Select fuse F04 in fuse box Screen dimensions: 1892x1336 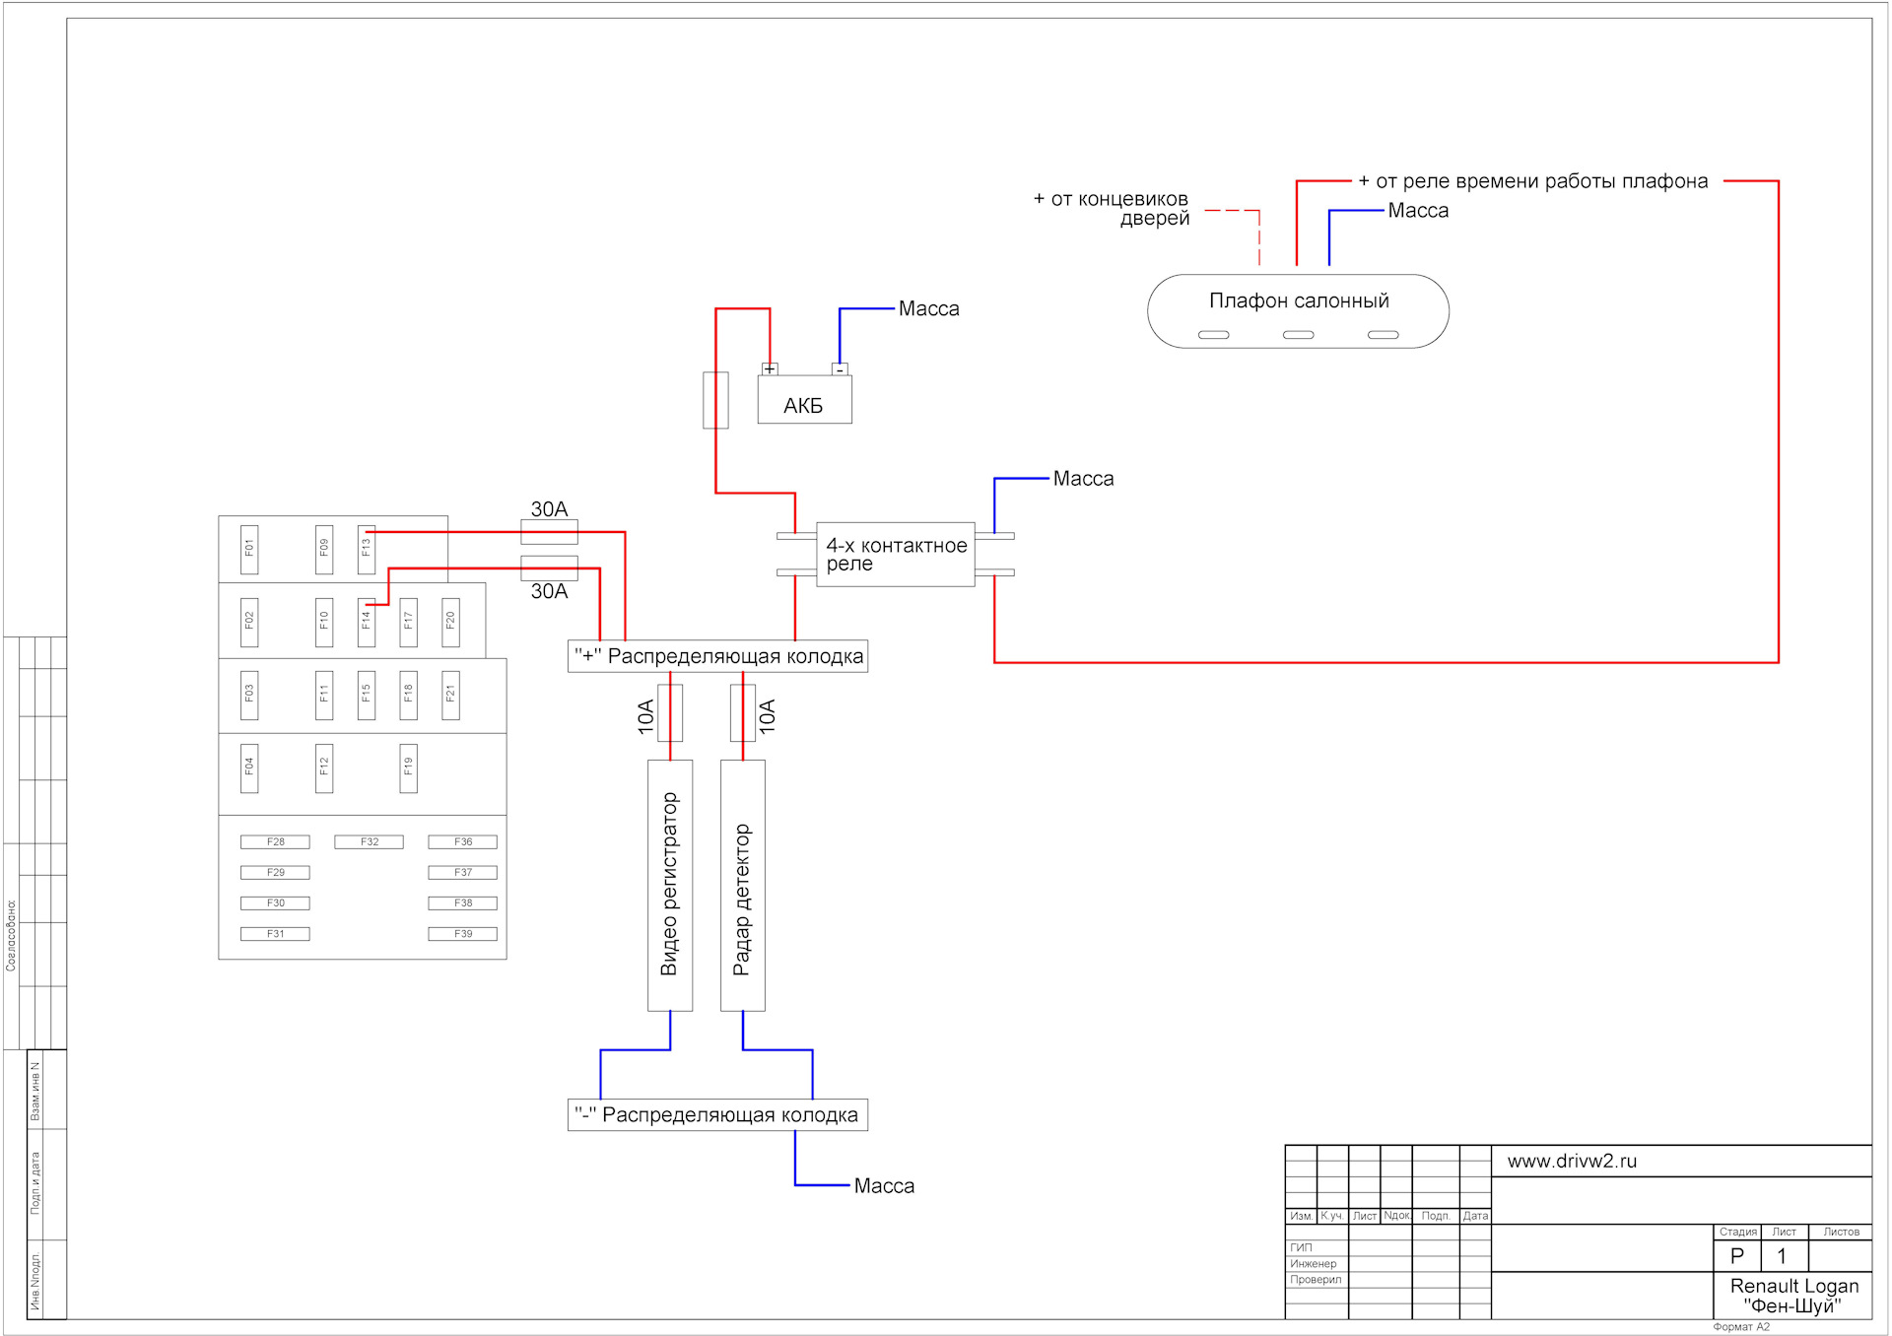pyautogui.click(x=249, y=768)
